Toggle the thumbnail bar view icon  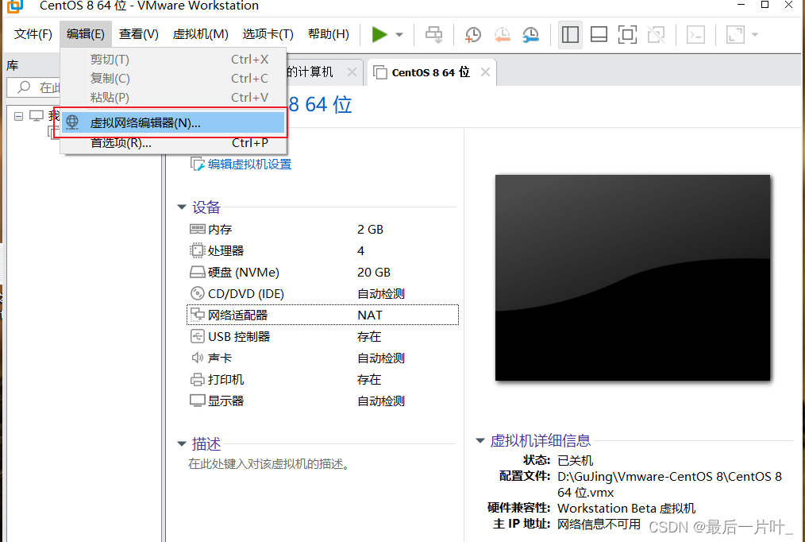click(599, 34)
